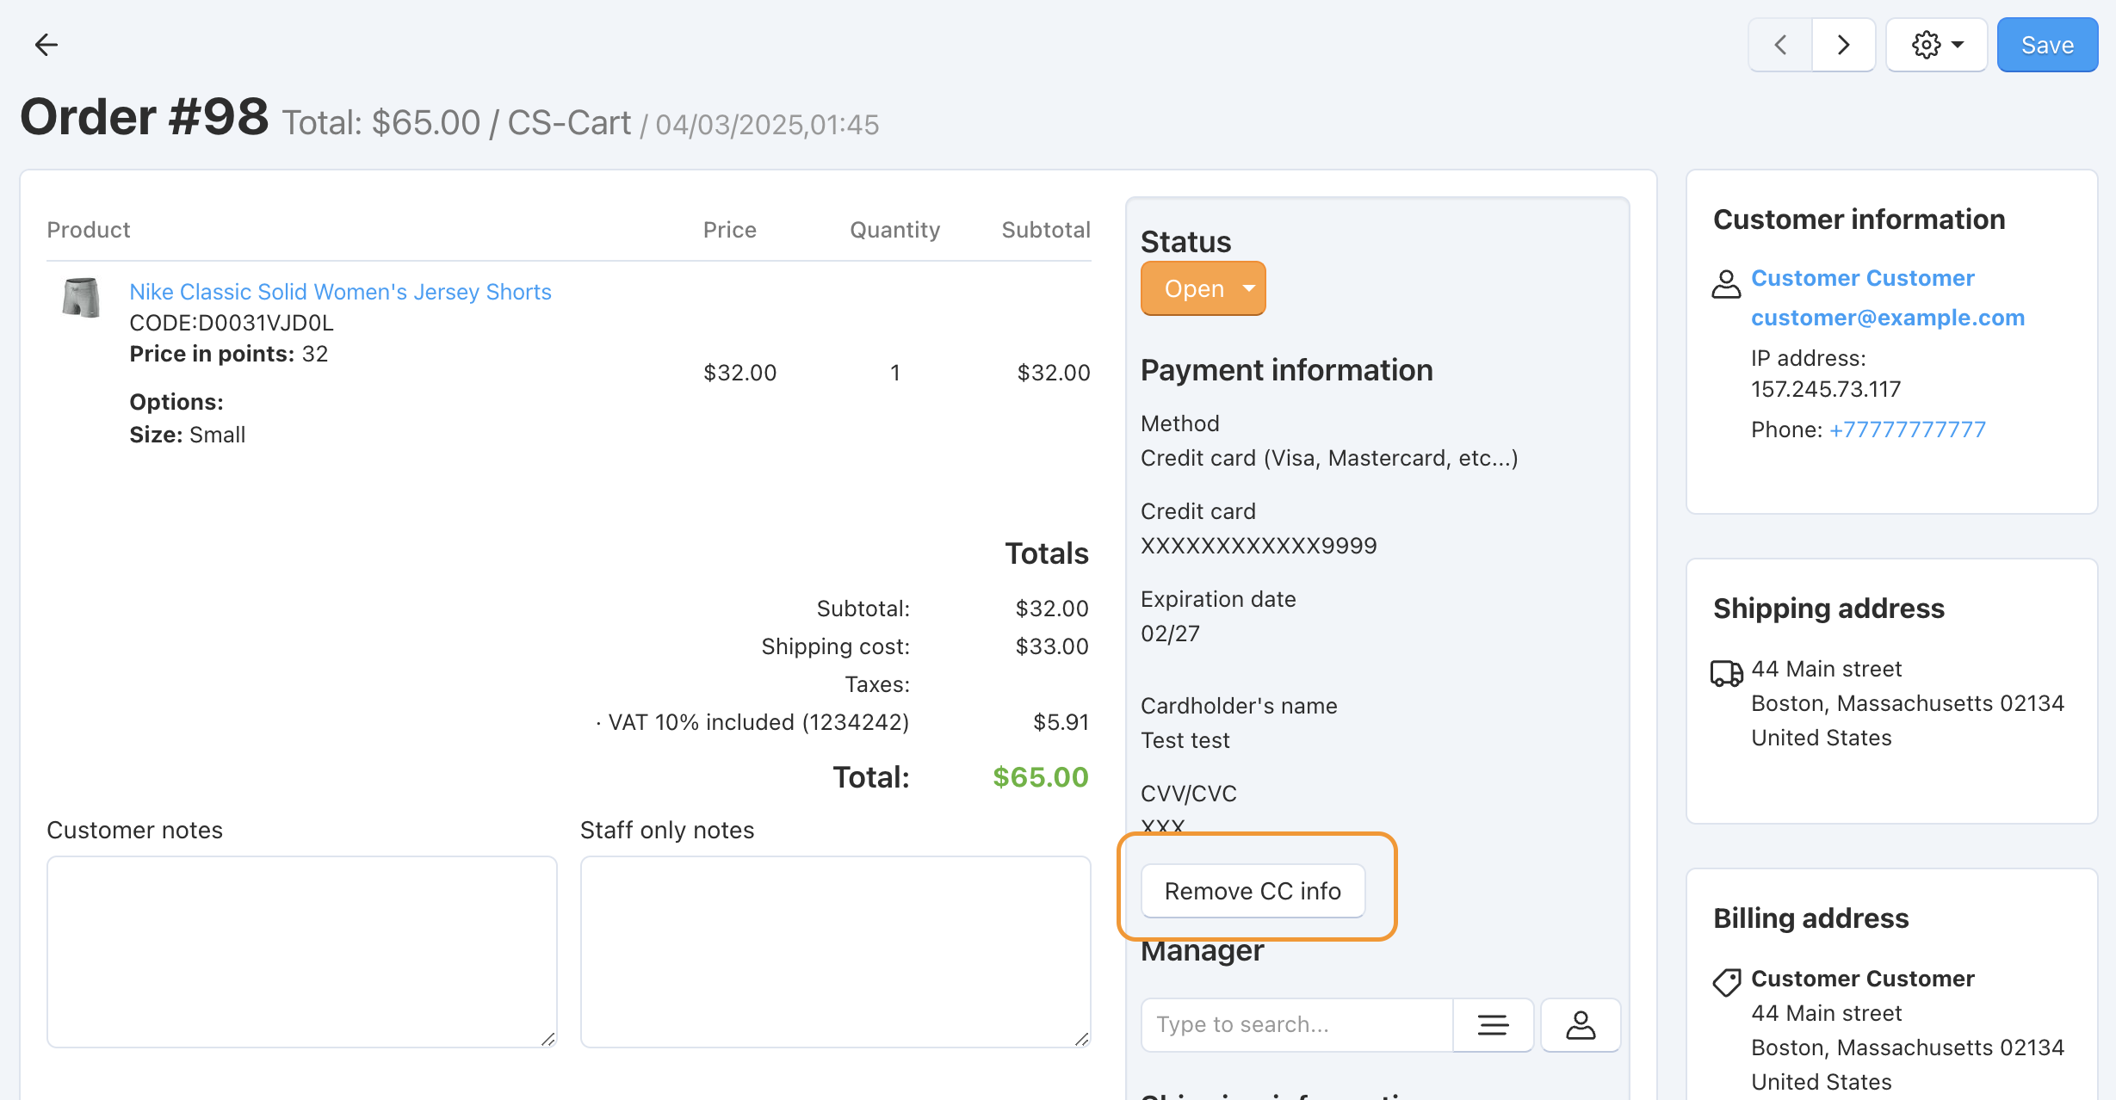The width and height of the screenshot is (2116, 1100).
Task: Focus the Manager search field
Action: pos(1296,1024)
